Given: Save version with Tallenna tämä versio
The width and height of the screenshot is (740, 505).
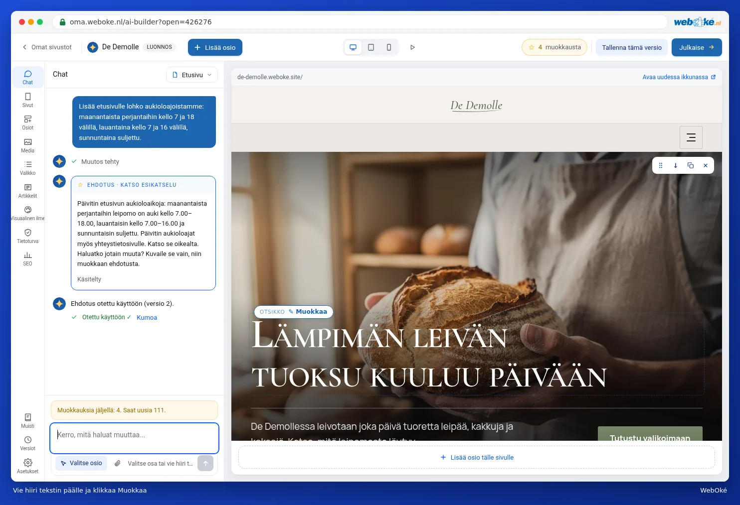Looking at the screenshot, I should [632, 47].
